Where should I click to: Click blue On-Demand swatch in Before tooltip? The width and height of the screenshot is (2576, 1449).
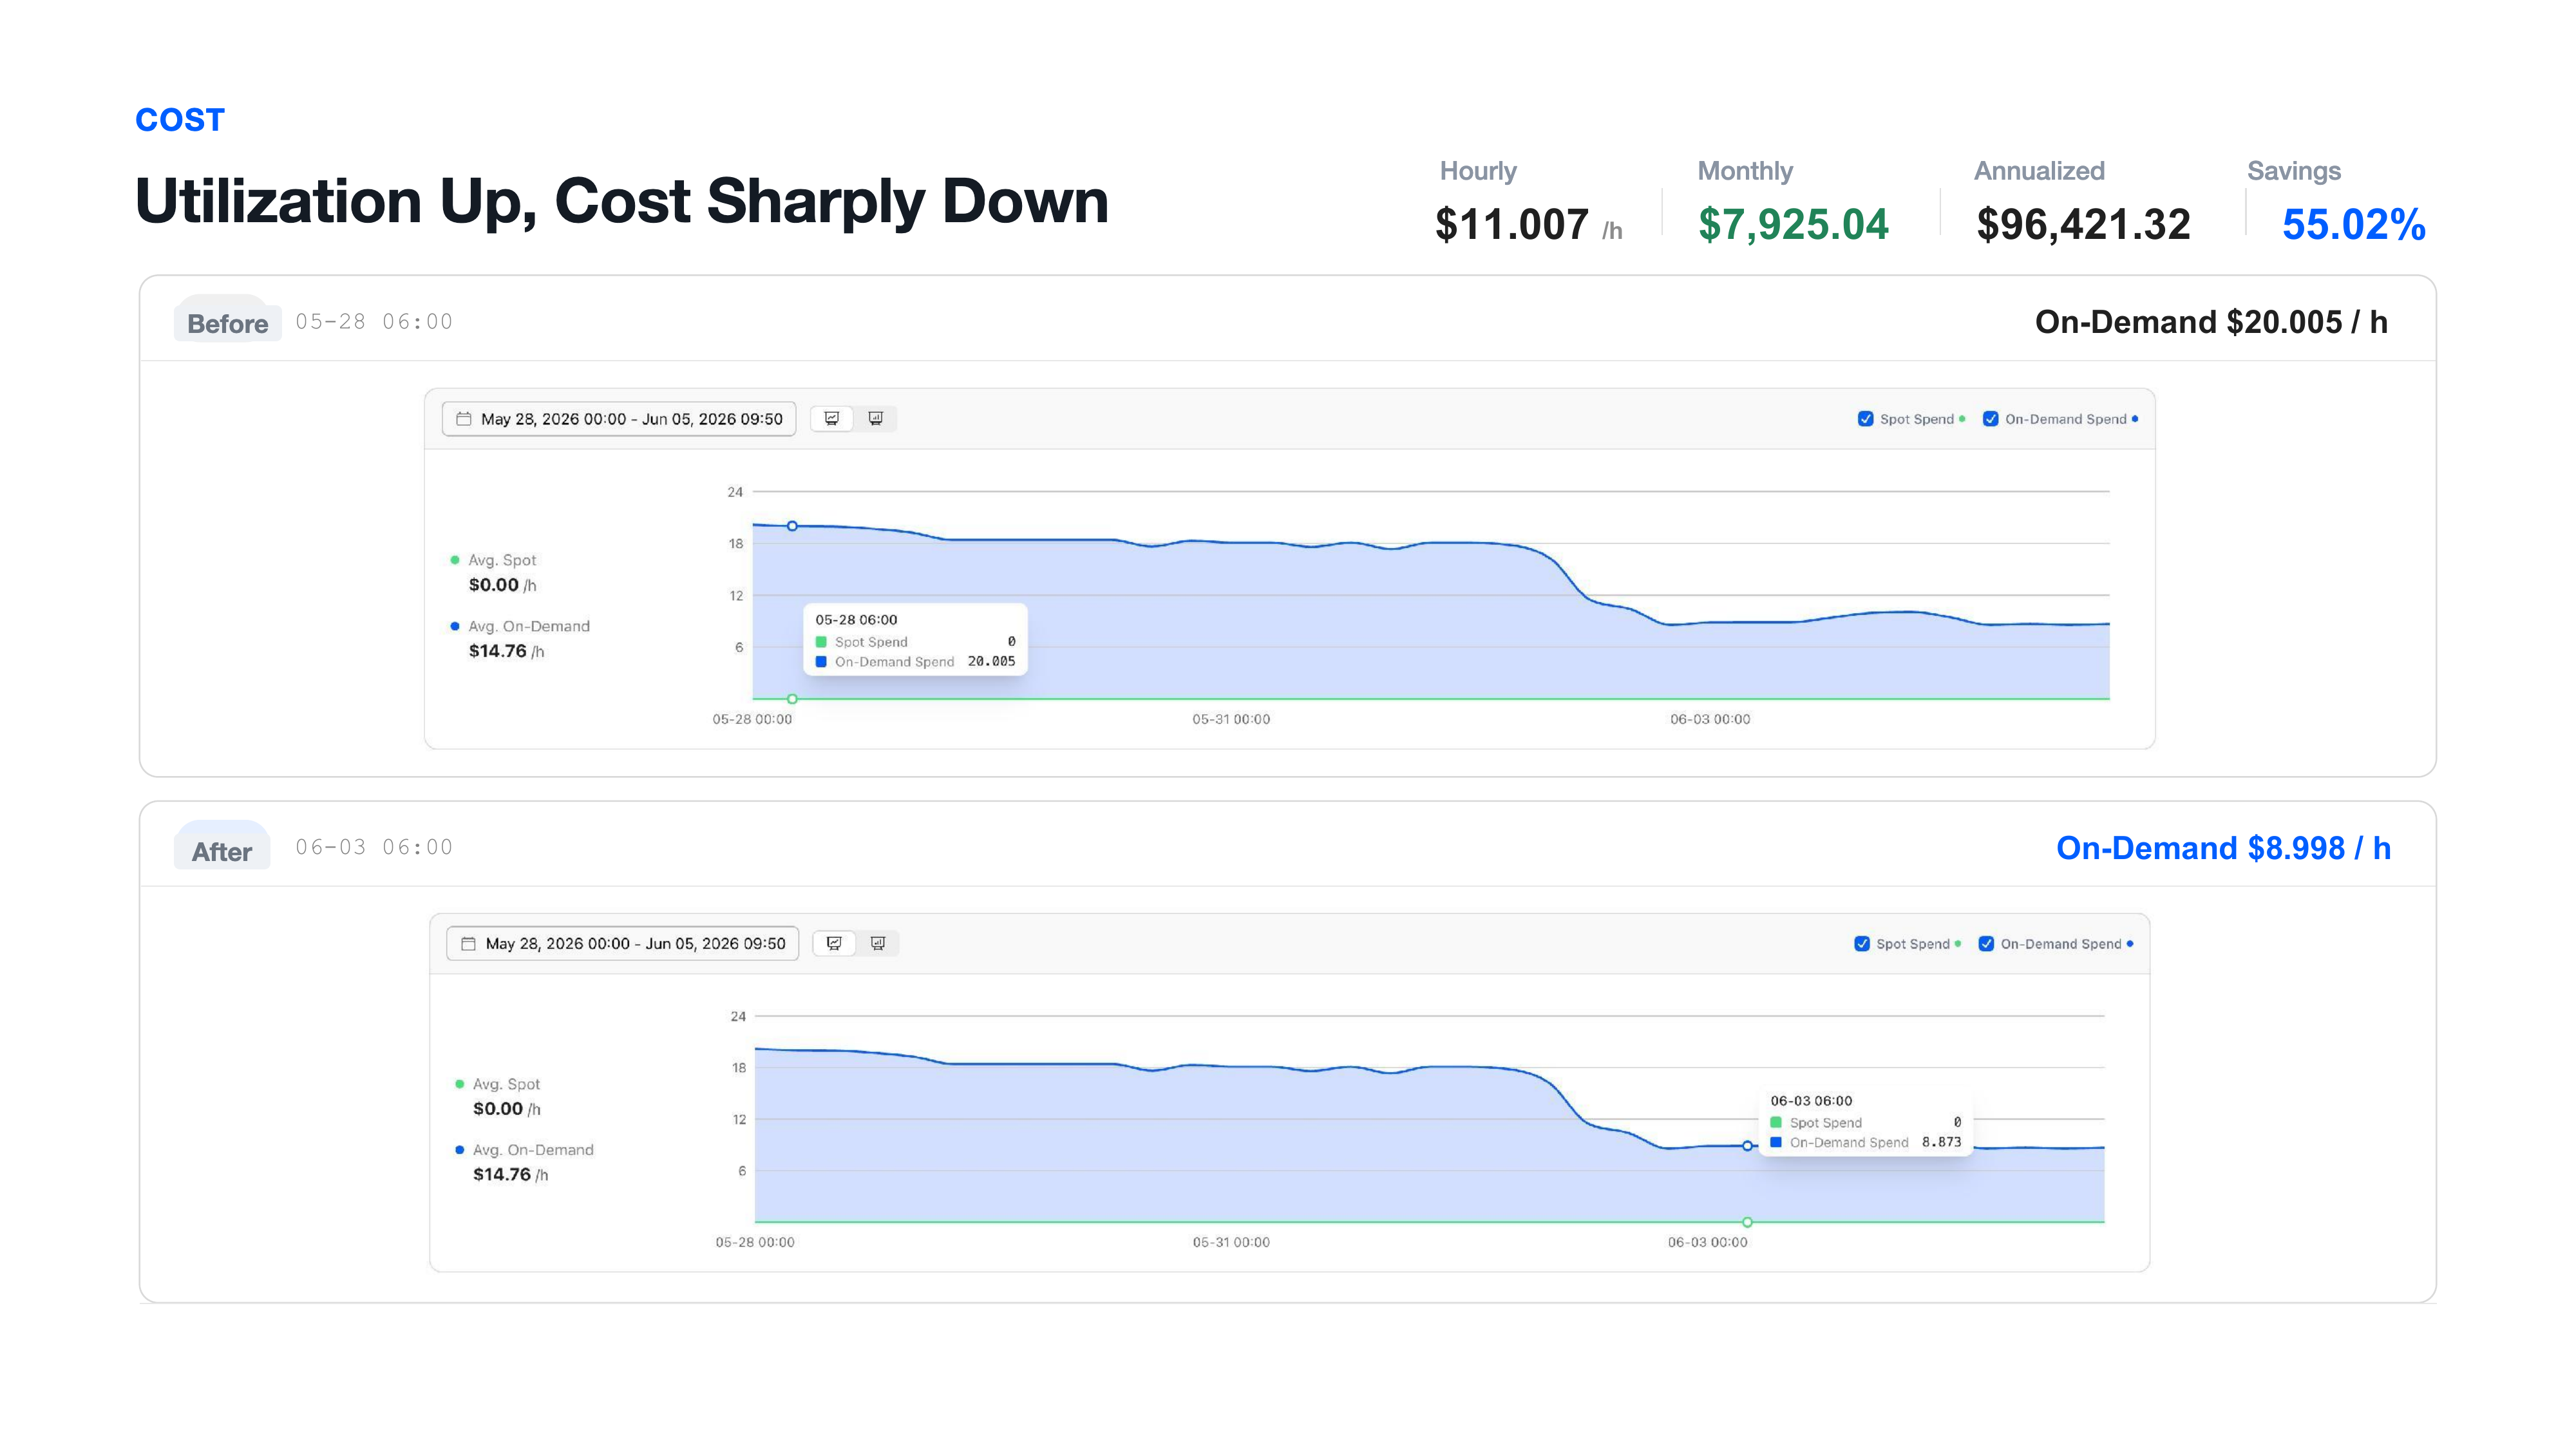821,662
